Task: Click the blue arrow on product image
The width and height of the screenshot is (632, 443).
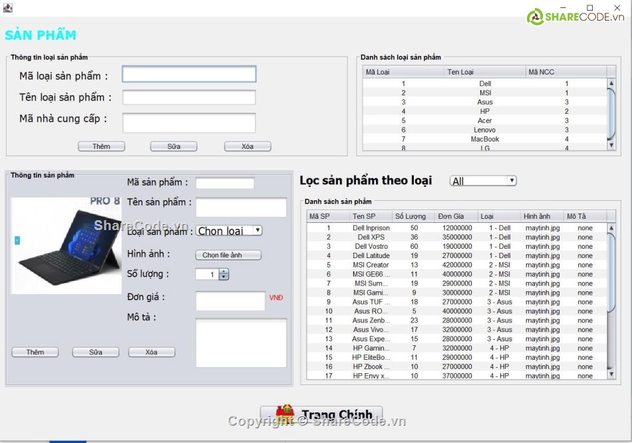Action: point(17,240)
